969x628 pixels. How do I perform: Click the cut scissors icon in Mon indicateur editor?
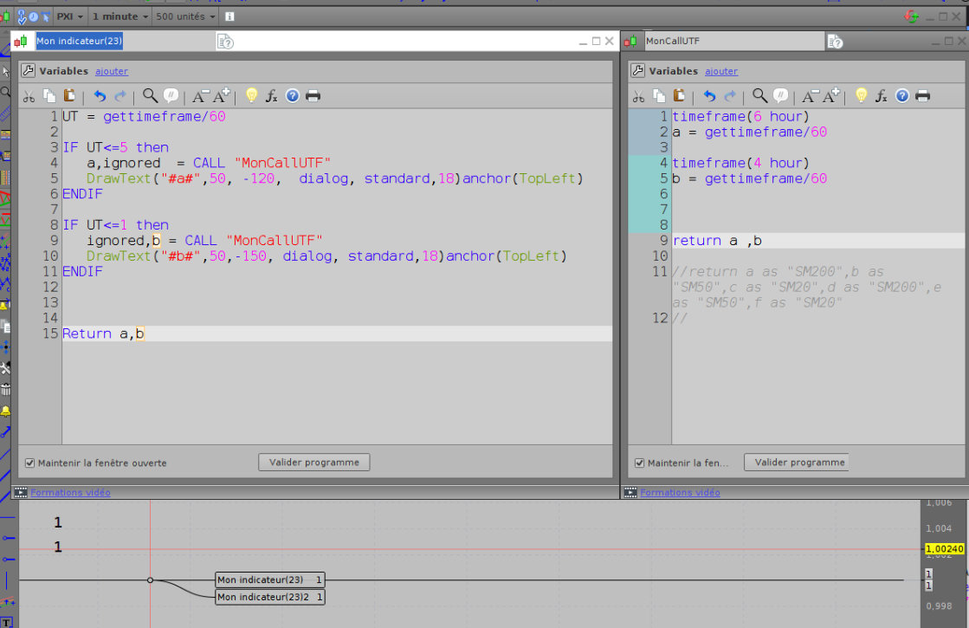point(29,96)
